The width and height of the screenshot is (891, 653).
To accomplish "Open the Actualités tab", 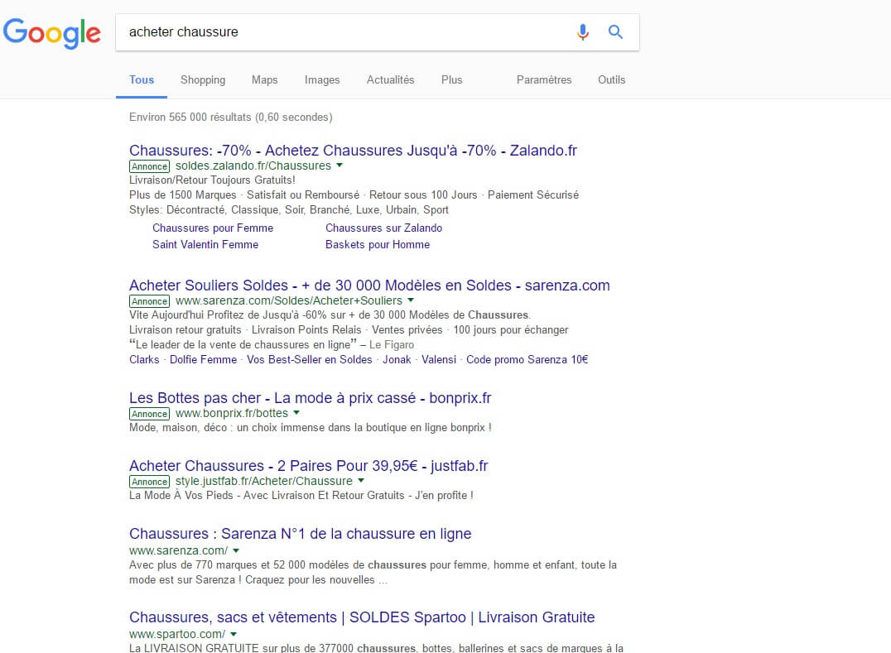I will point(390,80).
